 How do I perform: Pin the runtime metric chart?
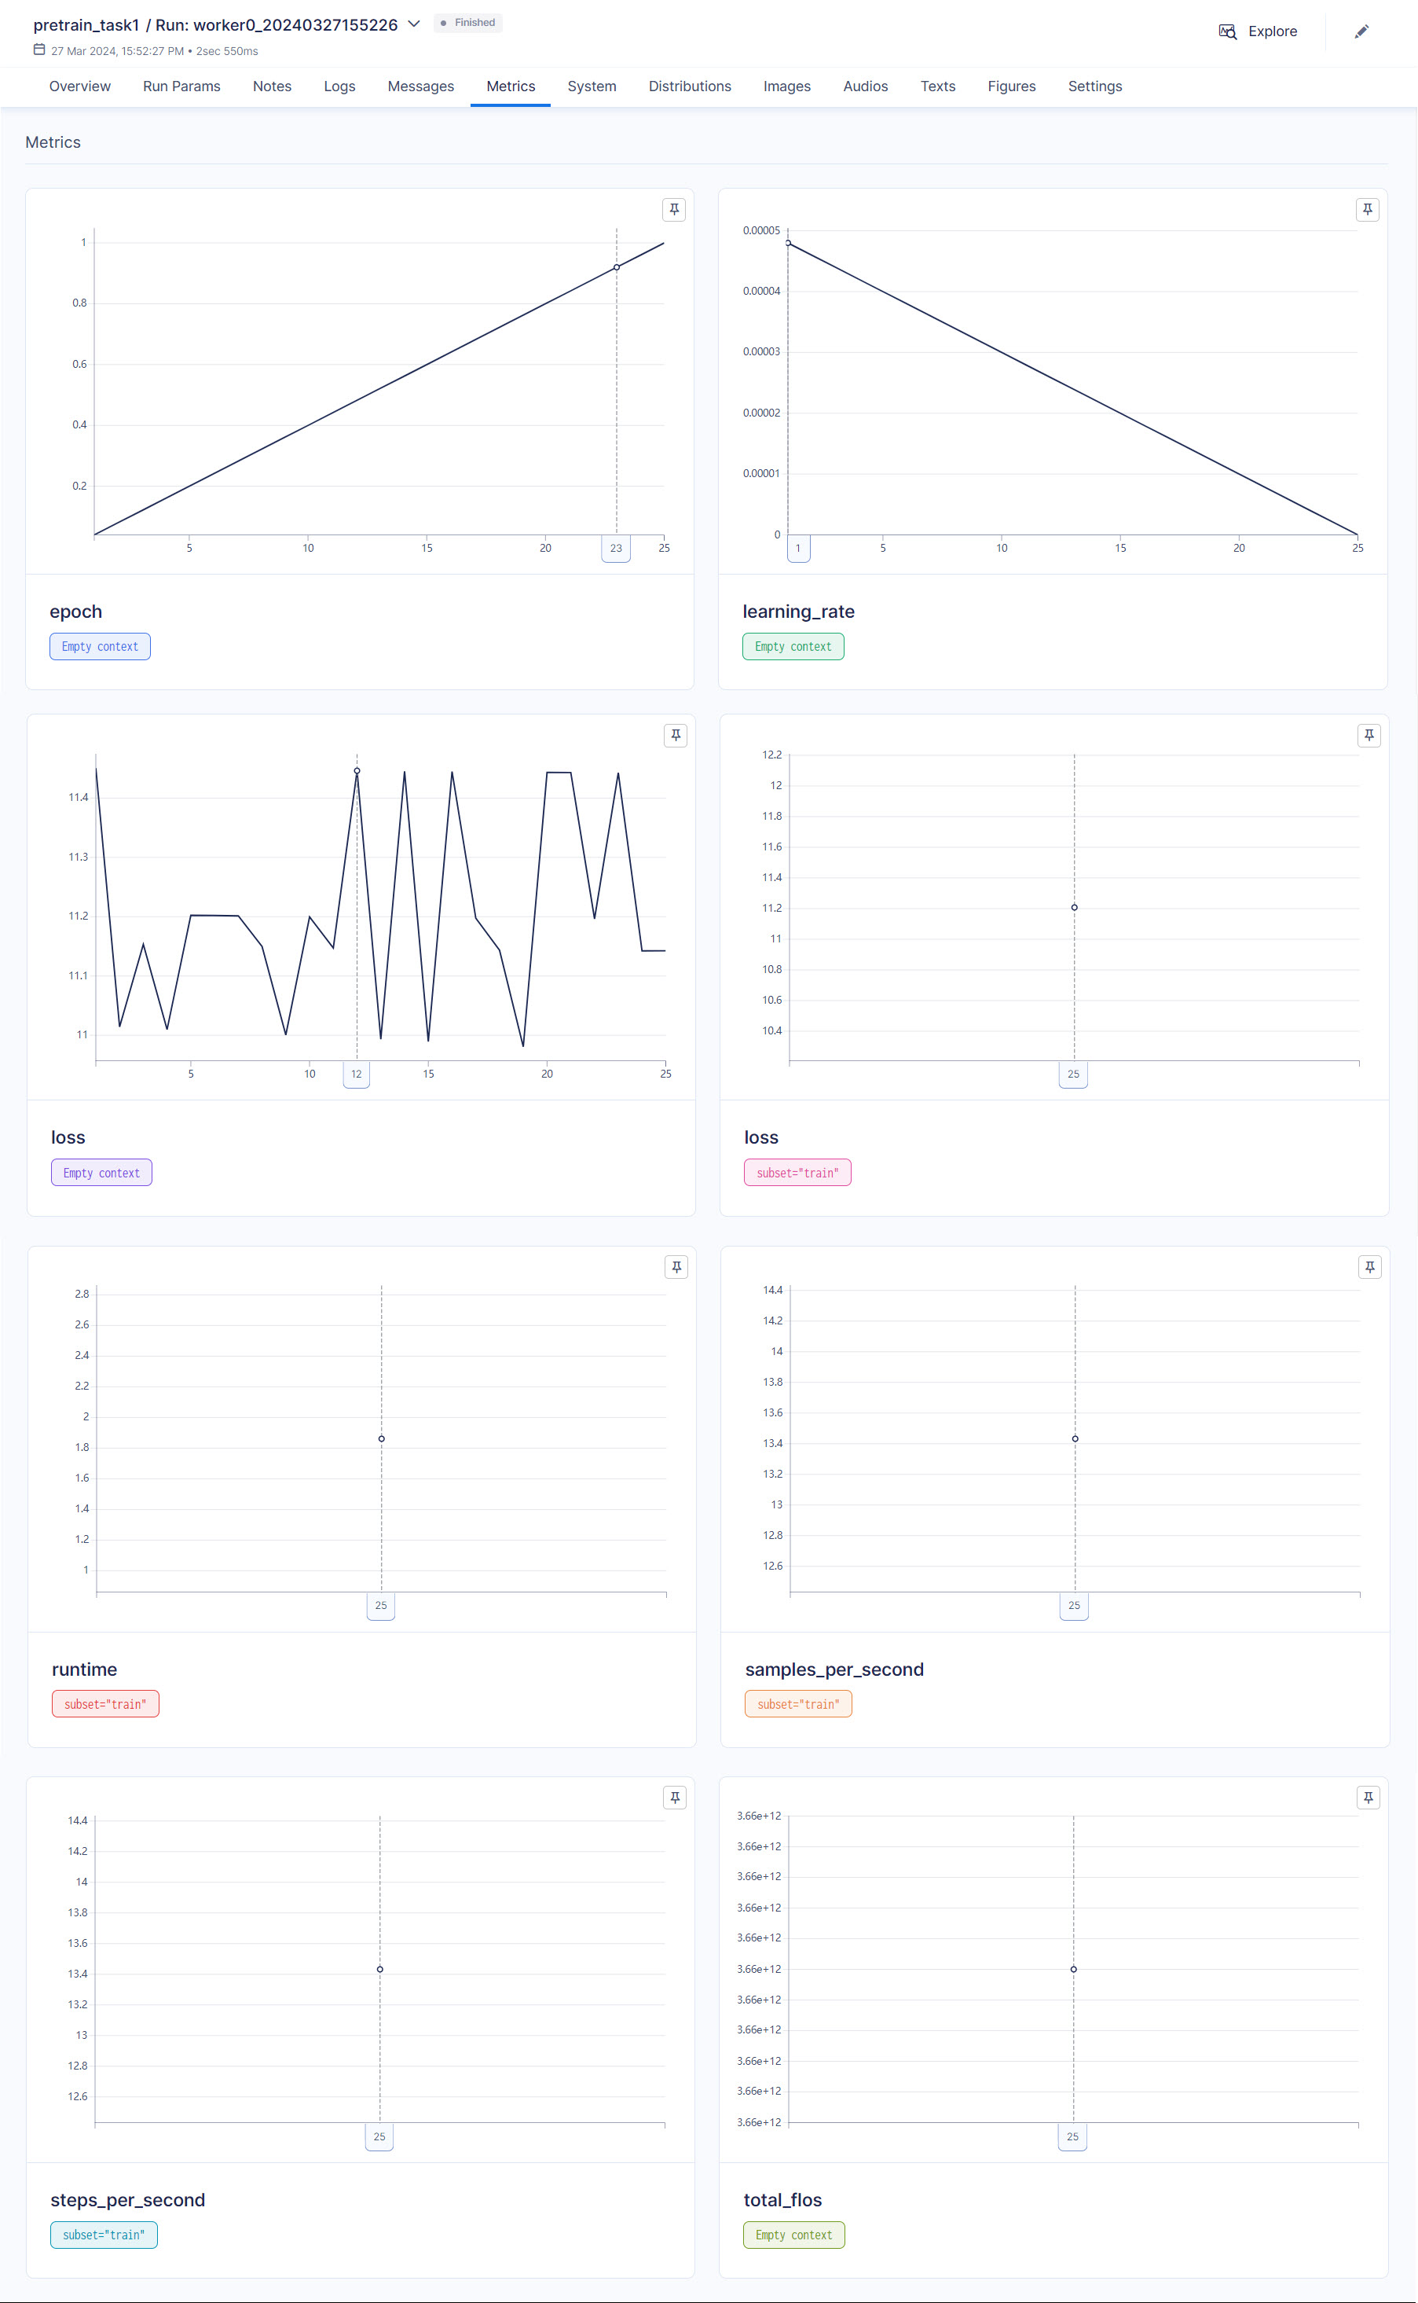click(x=676, y=1267)
